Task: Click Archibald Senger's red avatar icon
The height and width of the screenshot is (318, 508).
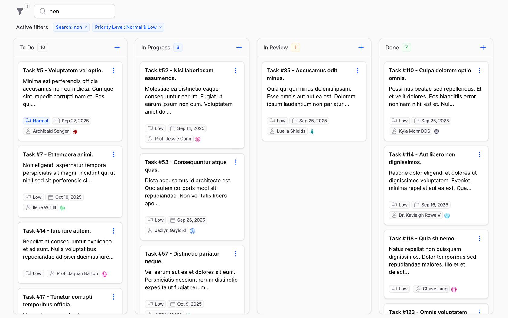Action: [x=75, y=131]
